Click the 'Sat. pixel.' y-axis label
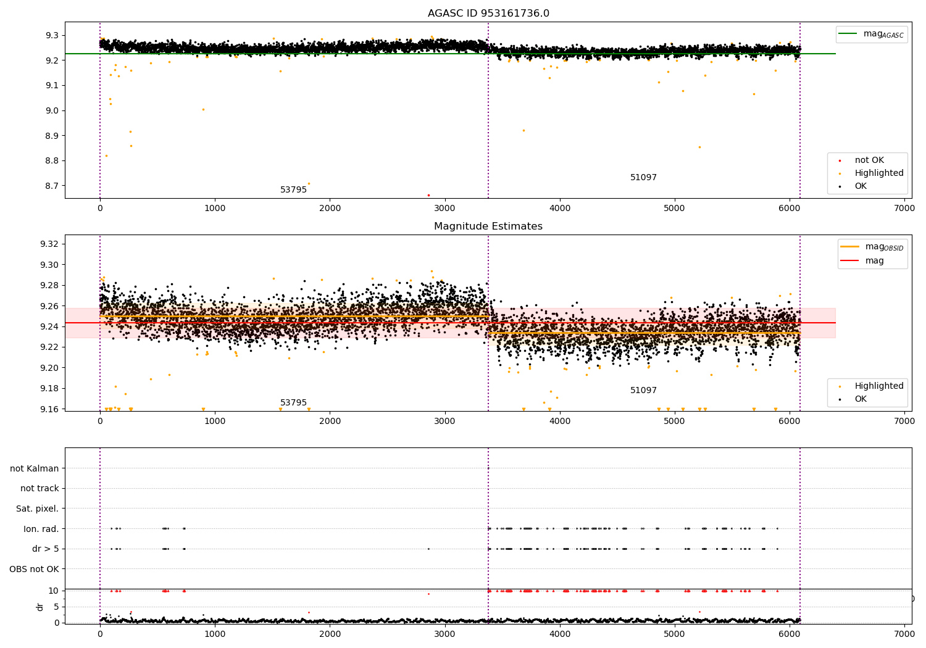Image resolution: width=926 pixels, height=648 pixels. [x=37, y=509]
